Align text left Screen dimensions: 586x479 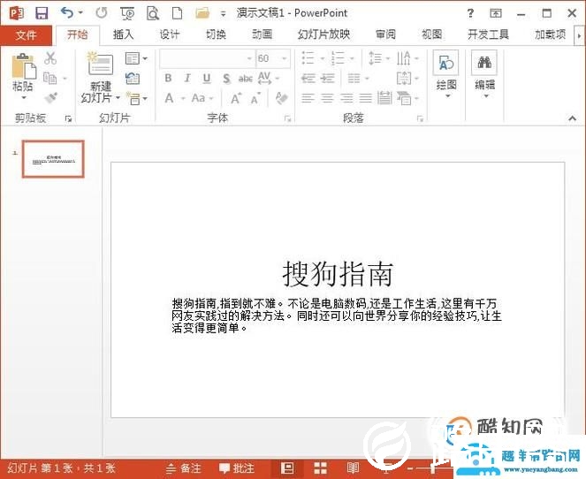click(308, 98)
